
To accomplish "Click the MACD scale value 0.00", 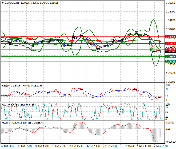I will pos(168,129).
